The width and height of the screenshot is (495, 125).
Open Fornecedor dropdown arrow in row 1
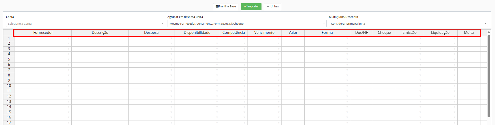[x=69, y=38]
